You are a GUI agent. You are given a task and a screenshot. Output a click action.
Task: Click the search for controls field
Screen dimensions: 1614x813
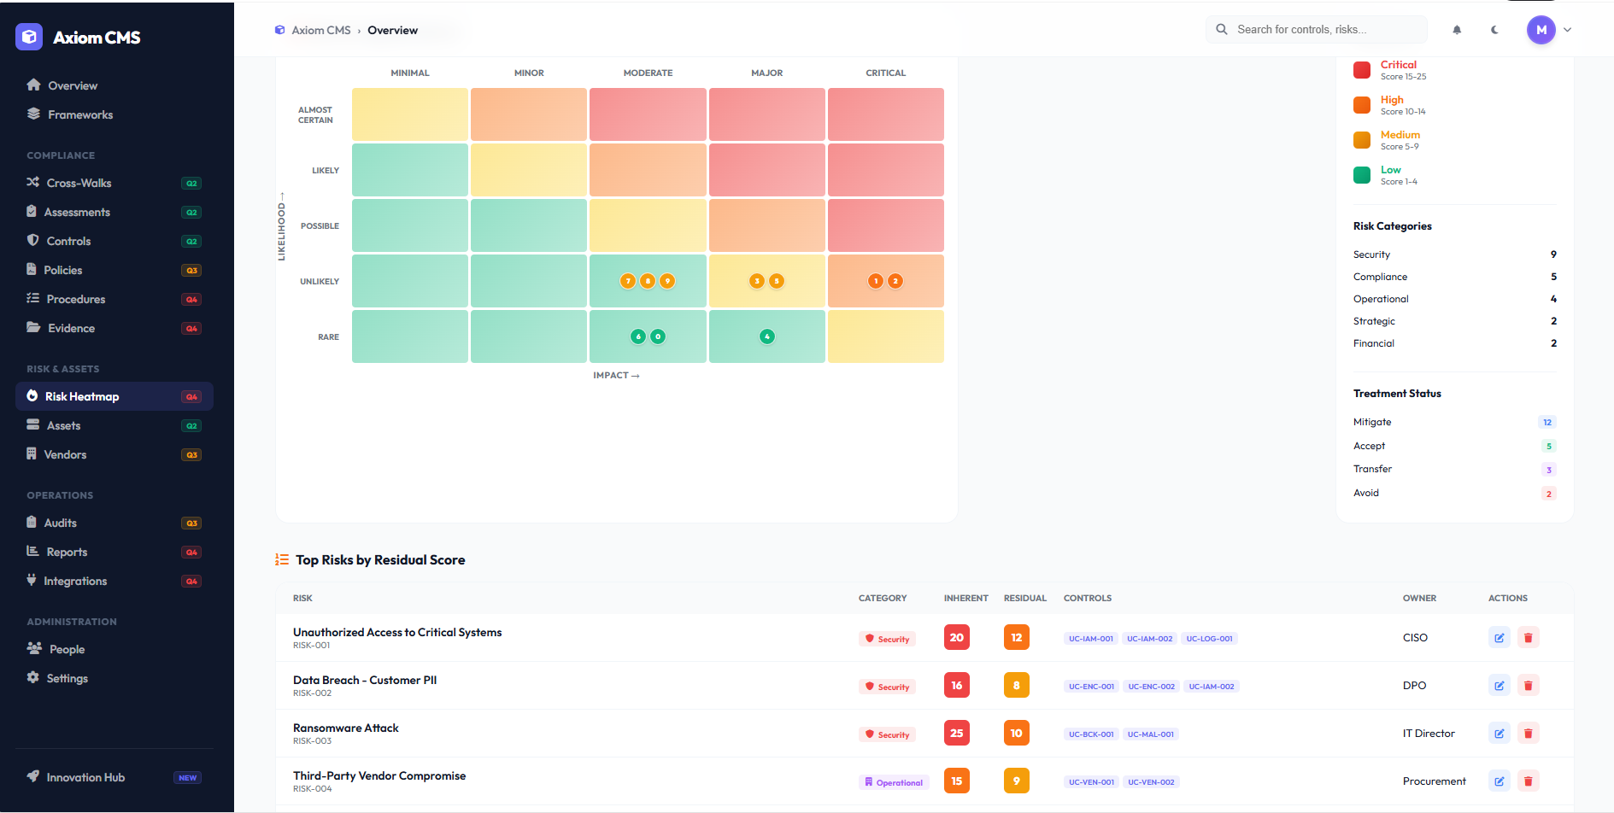point(1316,29)
